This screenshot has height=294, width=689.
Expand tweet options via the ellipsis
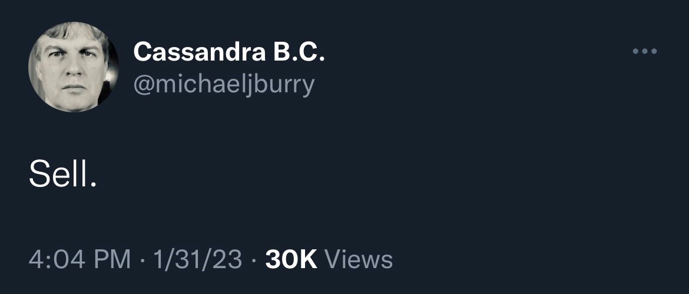click(x=644, y=52)
